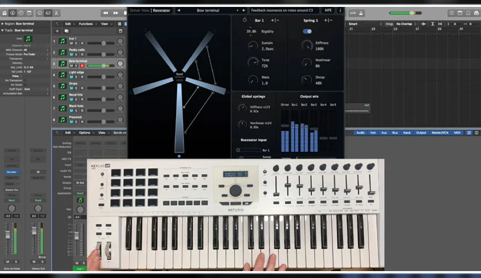The image size is (481, 278).
Task: Select the Inst mixer filter
Action: coord(373,133)
